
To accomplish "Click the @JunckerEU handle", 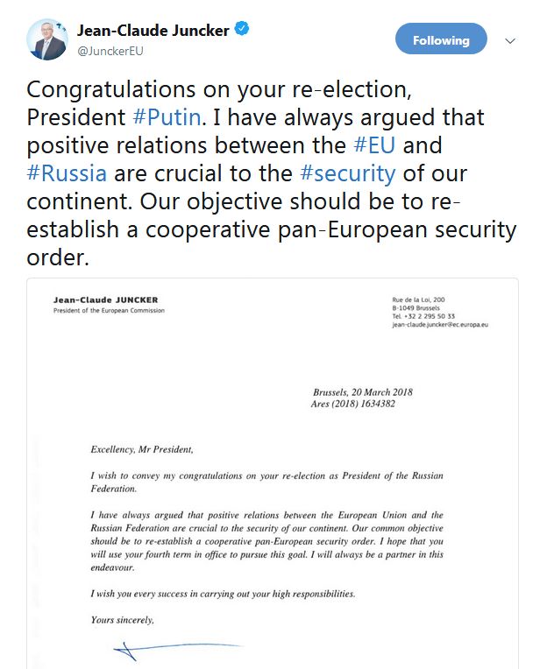I will [110, 51].
